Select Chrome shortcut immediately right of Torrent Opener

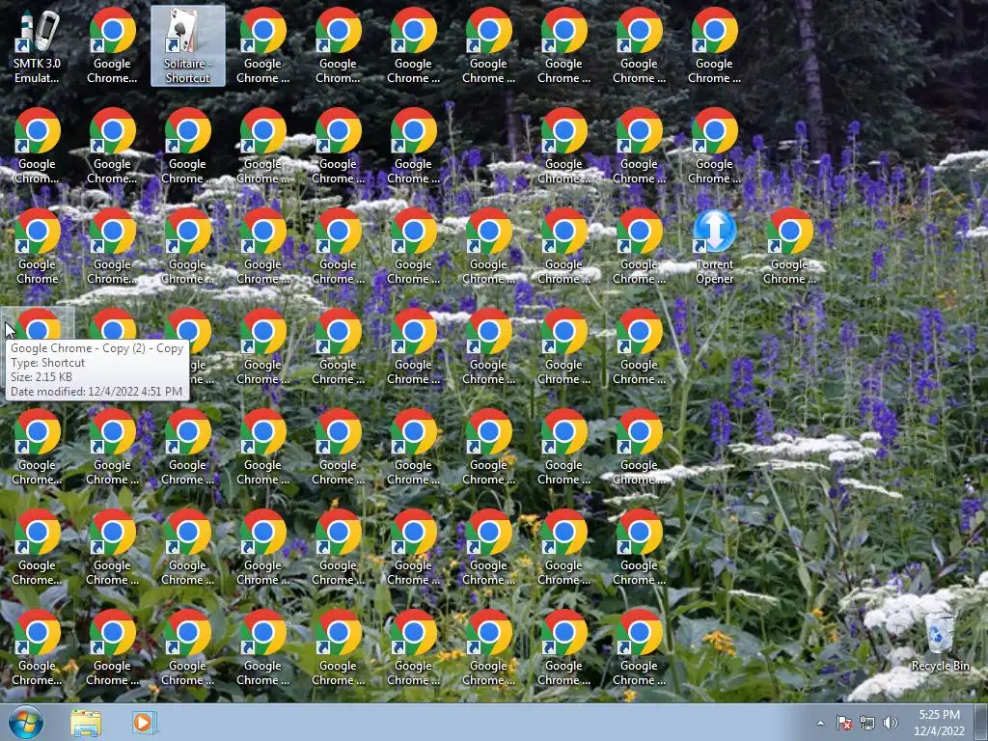pos(789,247)
